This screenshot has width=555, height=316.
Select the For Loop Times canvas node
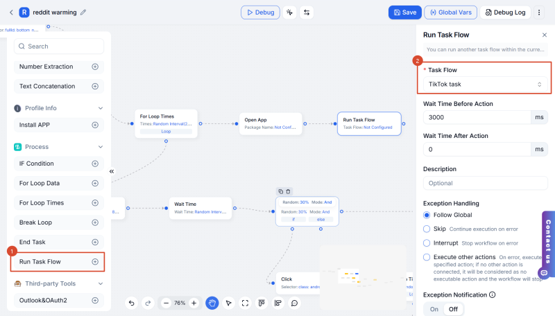pyautogui.click(x=166, y=123)
